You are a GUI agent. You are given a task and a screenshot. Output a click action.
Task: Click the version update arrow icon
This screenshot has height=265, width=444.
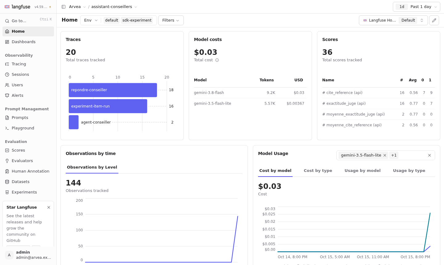coord(50,7)
